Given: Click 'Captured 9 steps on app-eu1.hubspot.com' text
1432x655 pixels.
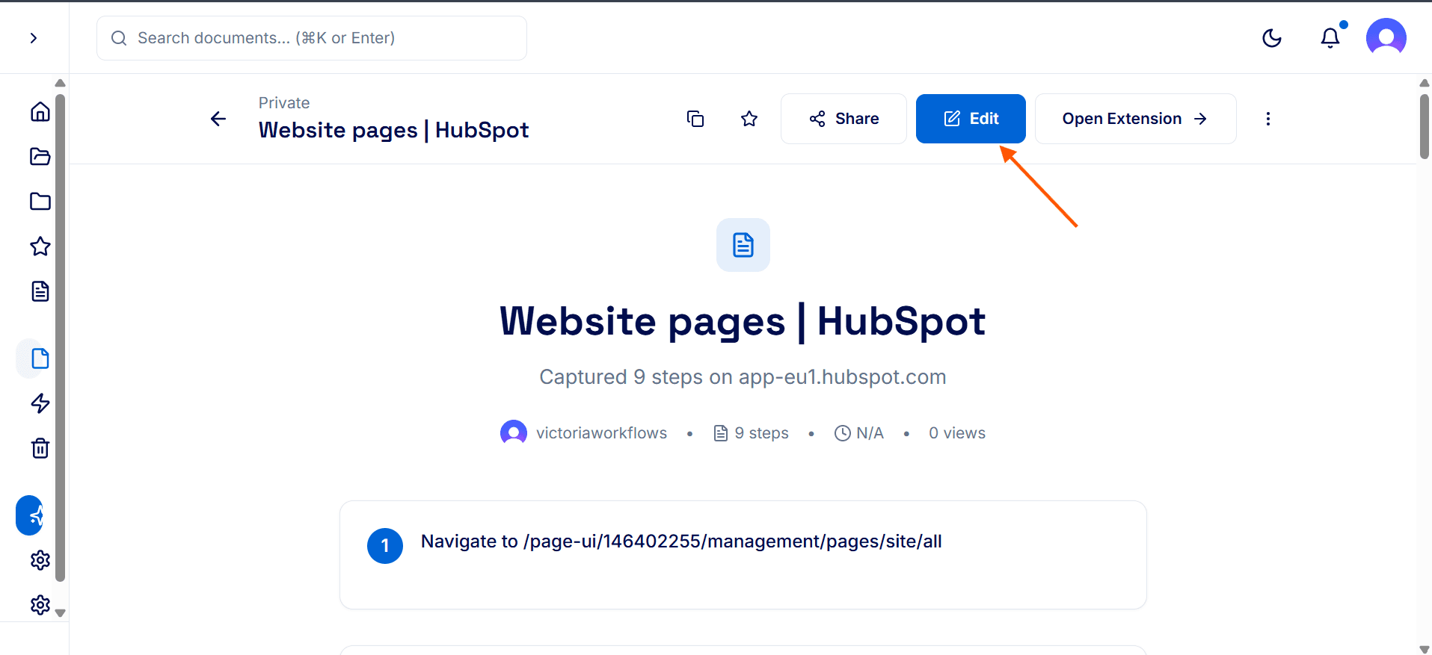Looking at the screenshot, I should pos(743,377).
